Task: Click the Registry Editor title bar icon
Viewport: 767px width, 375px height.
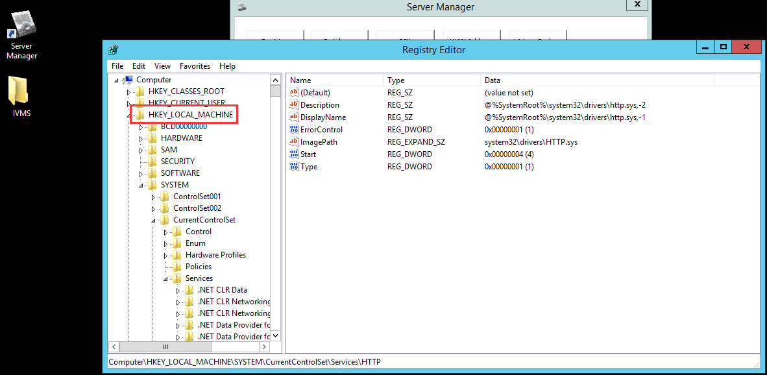Action: [113, 49]
